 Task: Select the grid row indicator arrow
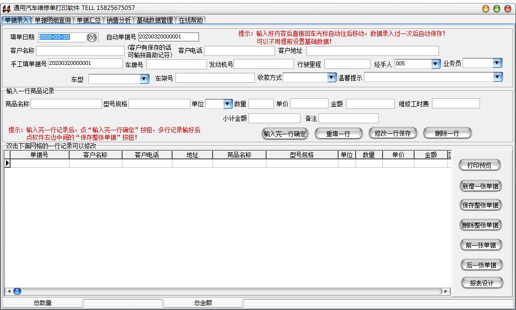click(7, 163)
